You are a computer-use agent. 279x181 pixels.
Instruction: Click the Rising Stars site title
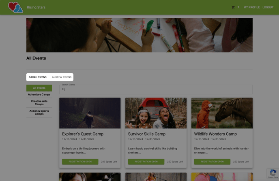point(36,7)
